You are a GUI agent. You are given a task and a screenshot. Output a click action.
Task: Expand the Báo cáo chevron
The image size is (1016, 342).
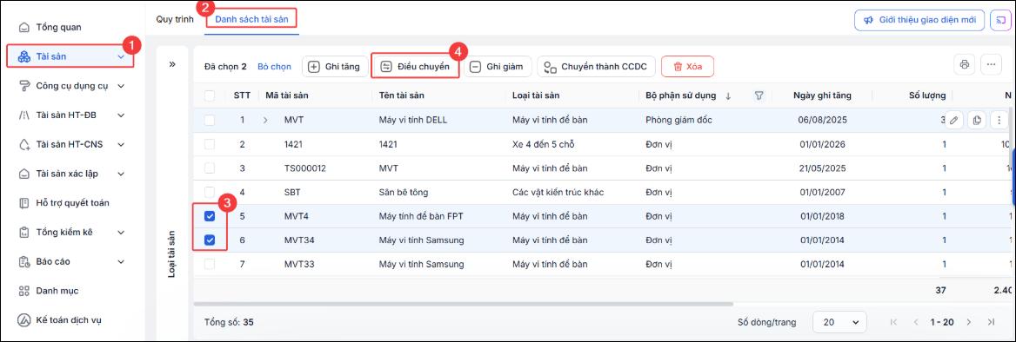(121, 261)
